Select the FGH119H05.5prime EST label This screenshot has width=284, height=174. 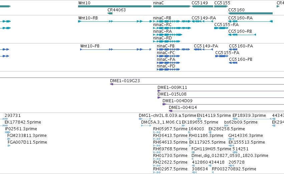click(x=211, y=149)
